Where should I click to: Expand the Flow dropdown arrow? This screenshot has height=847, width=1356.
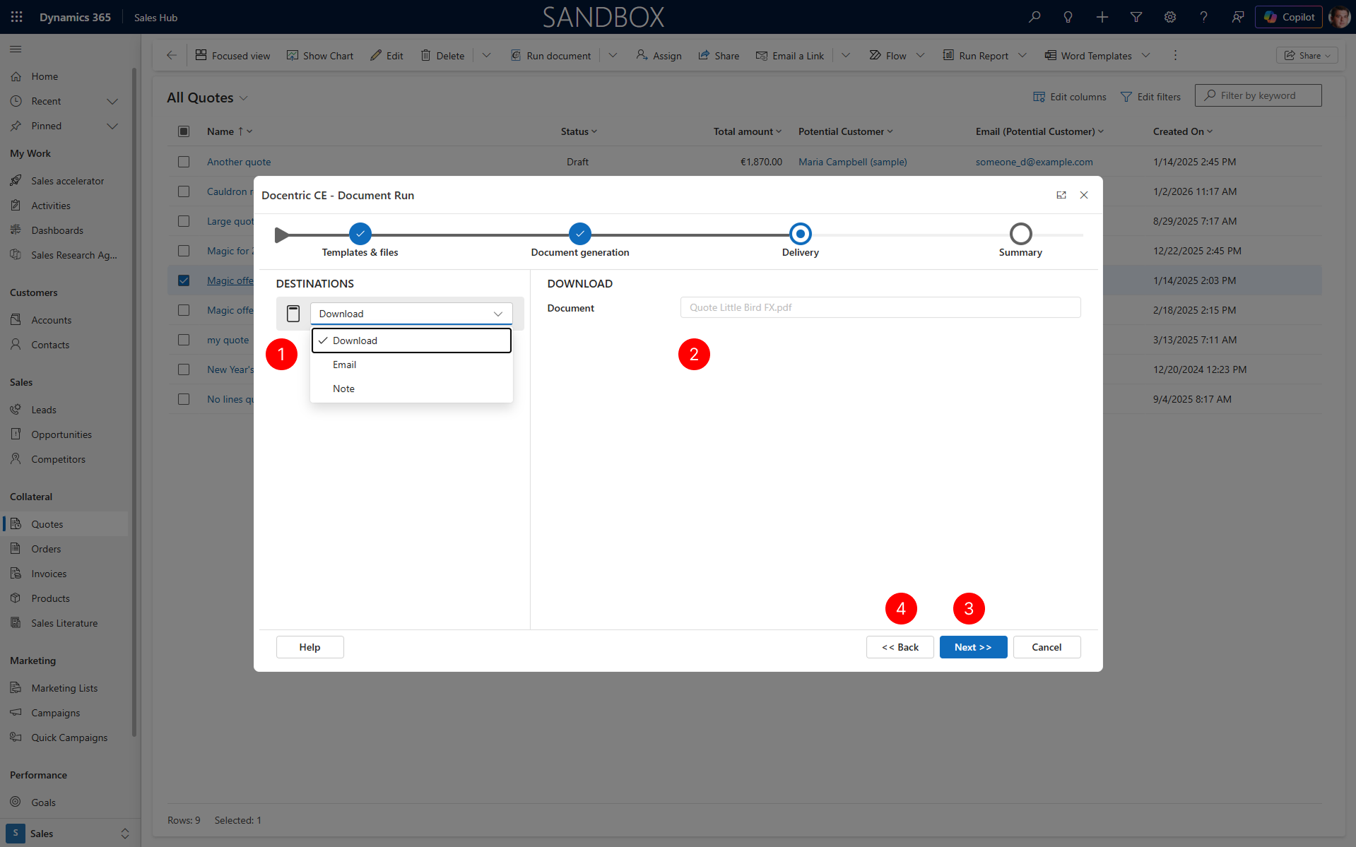pyautogui.click(x=920, y=55)
